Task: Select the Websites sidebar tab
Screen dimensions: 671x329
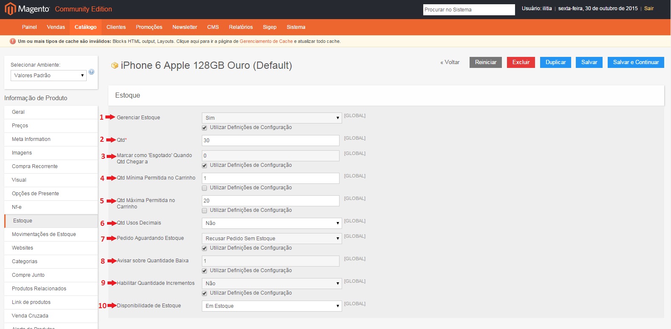Action: pyautogui.click(x=51, y=248)
